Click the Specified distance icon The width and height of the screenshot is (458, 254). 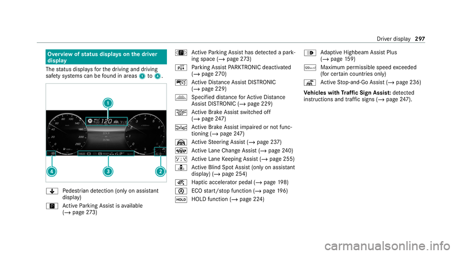pos(181,97)
